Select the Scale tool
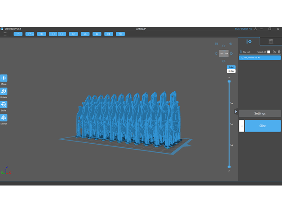The height and width of the screenshot is (212, 282). 4,104
